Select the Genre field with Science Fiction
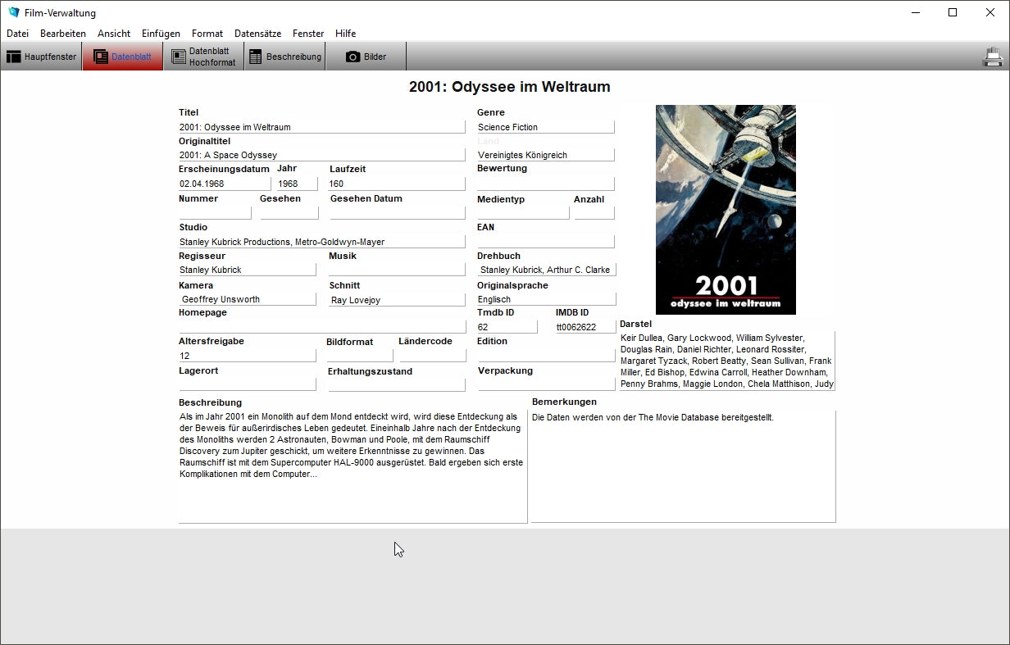 pos(545,127)
